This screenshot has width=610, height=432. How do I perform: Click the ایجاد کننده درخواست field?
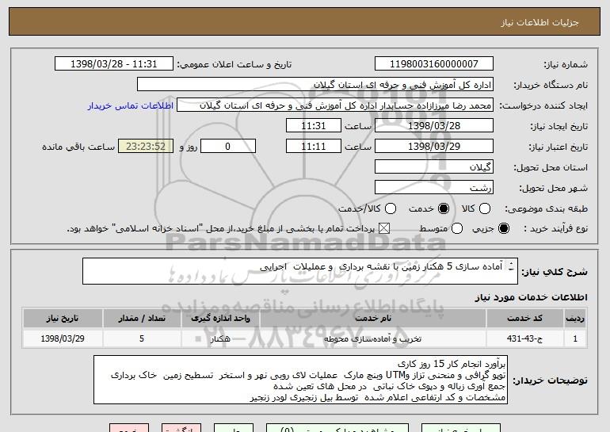coord(335,105)
